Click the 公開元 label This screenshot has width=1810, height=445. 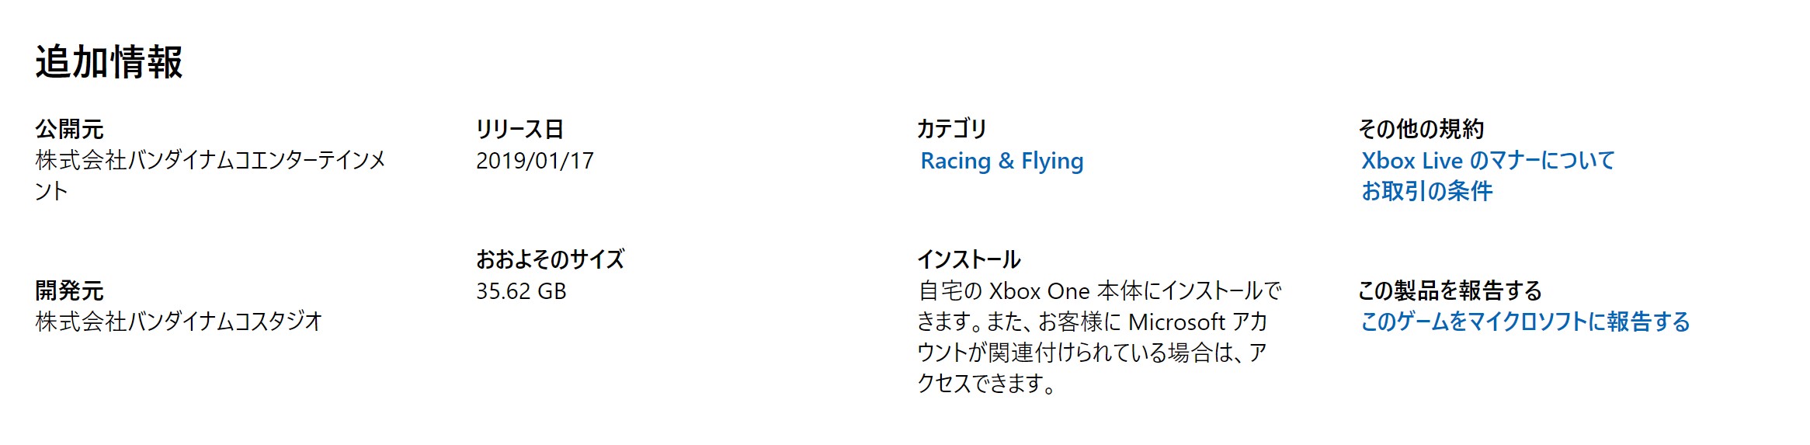[69, 129]
